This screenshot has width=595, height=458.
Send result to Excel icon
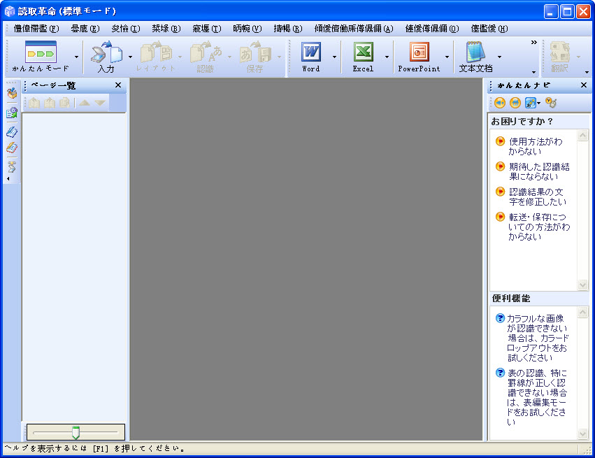[x=364, y=52]
